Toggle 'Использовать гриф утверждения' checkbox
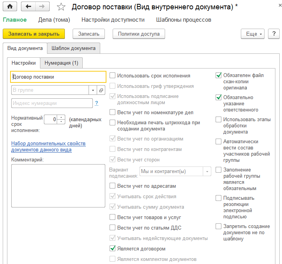 click(113, 86)
